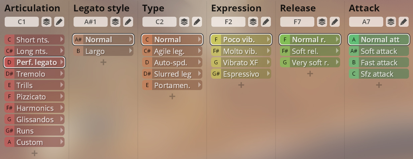The image size is (413, 159).
Task: Click the layers icon under Expression
Action: tap(253, 22)
